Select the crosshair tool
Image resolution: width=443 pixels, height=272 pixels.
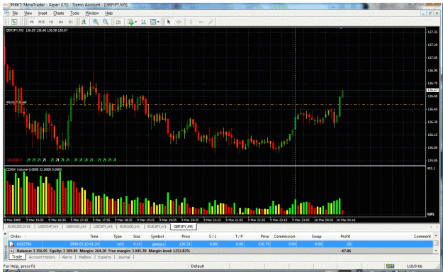(179, 22)
